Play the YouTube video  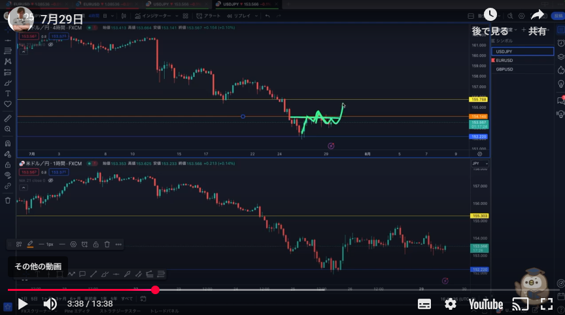[x=22, y=304]
